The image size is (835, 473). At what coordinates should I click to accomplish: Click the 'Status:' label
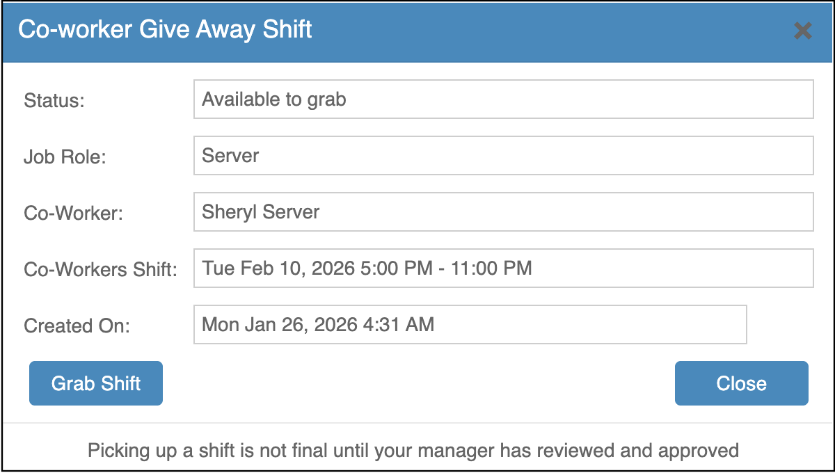point(54,101)
